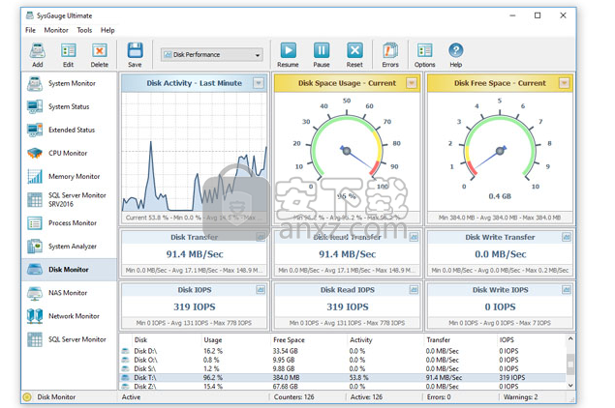Open Memory Monitor from the sidebar

(x=69, y=176)
